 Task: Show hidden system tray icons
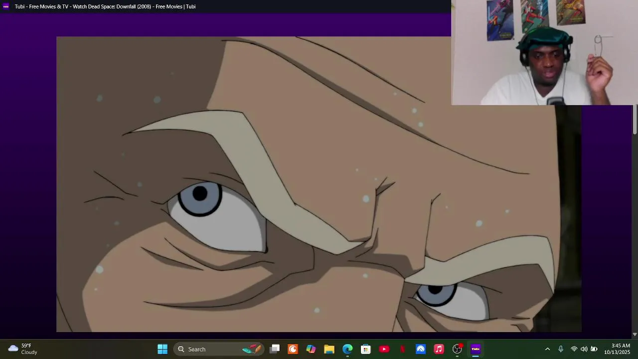click(x=547, y=349)
